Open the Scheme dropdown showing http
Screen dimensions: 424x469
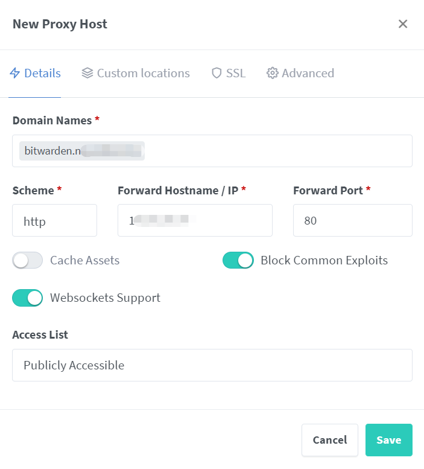(x=55, y=220)
